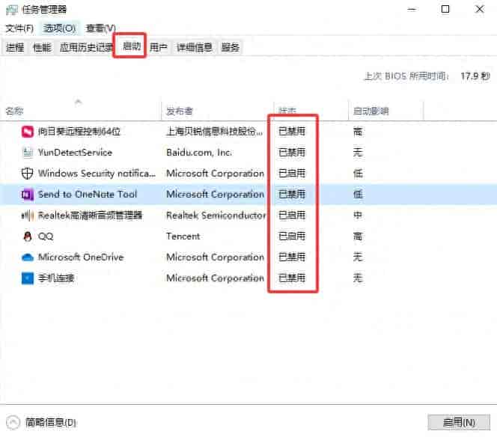Click the Task Manager title bar icon
497x440 pixels.
coord(12,10)
